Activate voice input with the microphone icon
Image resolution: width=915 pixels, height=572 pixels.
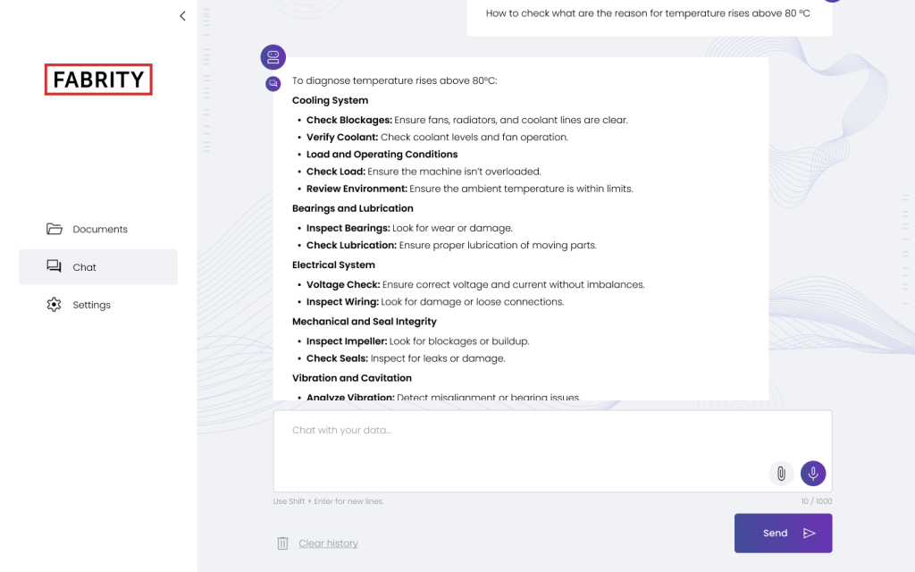(813, 473)
